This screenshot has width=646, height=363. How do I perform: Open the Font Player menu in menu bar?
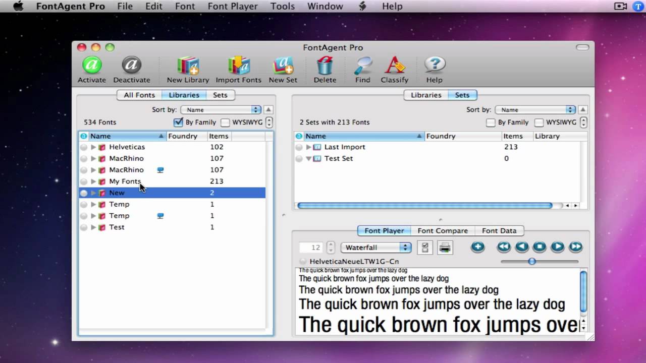[x=233, y=6]
